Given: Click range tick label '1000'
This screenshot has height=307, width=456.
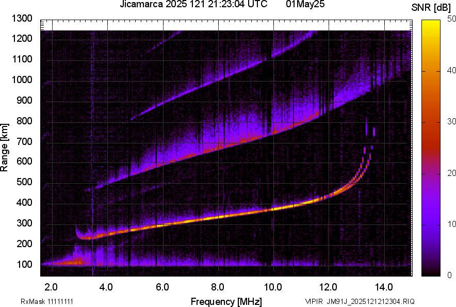Looking at the screenshot, I should pyautogui.click(x=22, y=79).
